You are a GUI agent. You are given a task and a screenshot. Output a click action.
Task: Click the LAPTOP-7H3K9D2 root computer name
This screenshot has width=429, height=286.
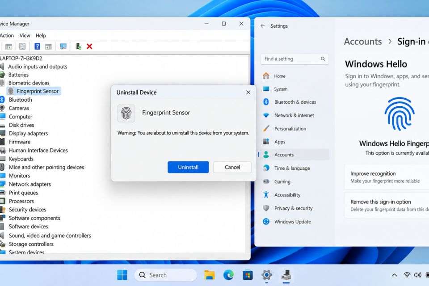[21, 58]
